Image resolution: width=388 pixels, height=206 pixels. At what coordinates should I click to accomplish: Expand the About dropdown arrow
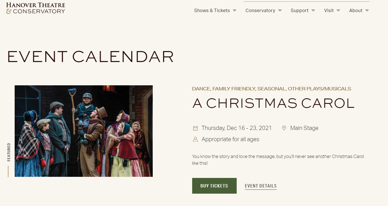(x=367, y=11)
